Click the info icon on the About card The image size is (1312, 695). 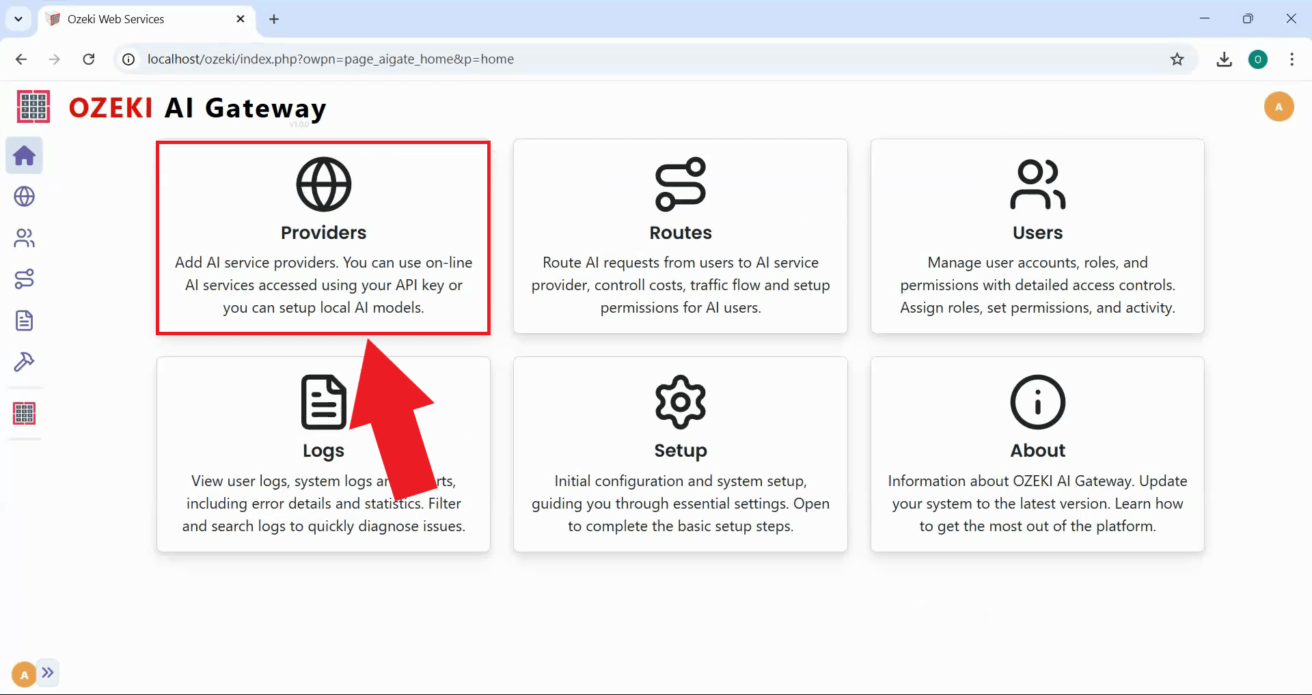pos(1037,401)
